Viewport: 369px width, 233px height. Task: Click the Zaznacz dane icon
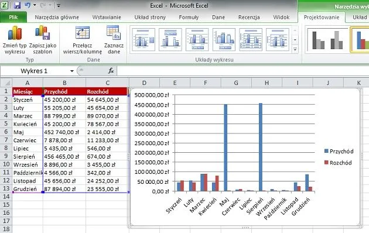pyautogui.click(x=114, y=32)
